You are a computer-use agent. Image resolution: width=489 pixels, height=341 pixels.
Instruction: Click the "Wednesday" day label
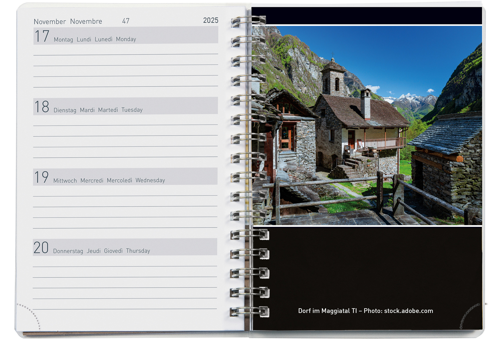coord(150,180)
